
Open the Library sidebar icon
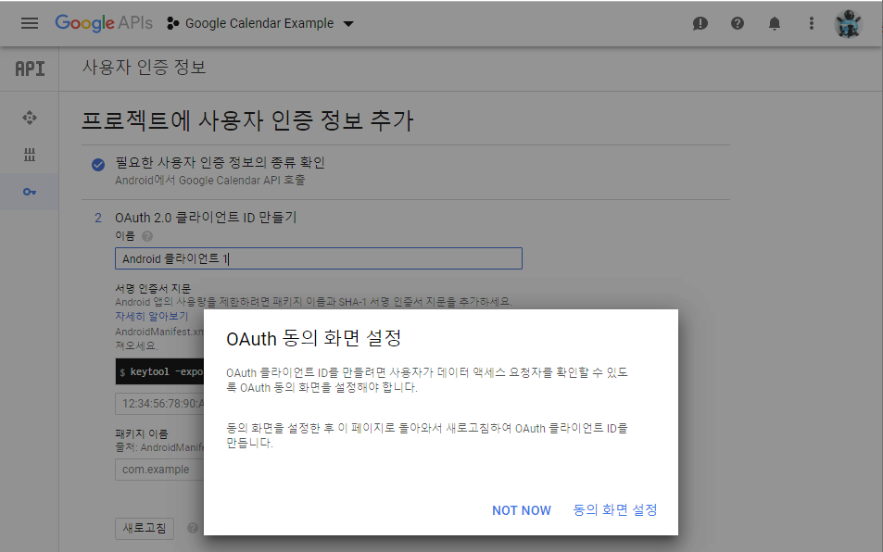30,155
